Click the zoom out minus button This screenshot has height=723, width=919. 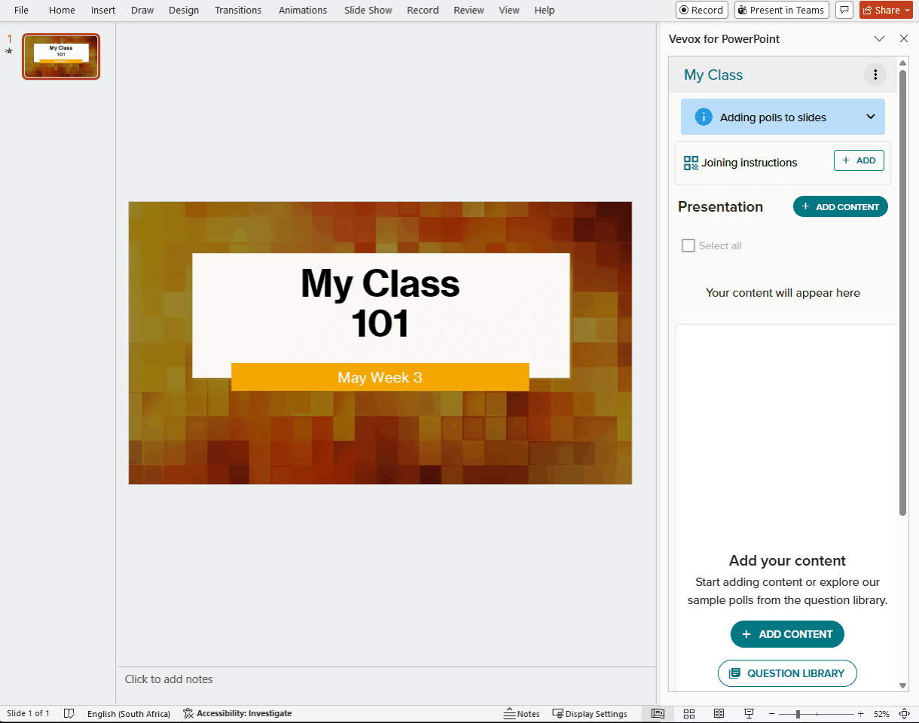772,713
